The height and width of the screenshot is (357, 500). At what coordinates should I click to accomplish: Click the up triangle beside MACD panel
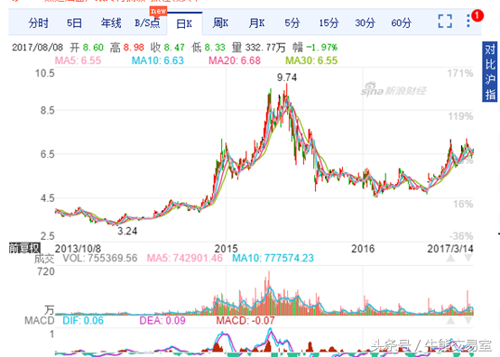coord(450,320)
